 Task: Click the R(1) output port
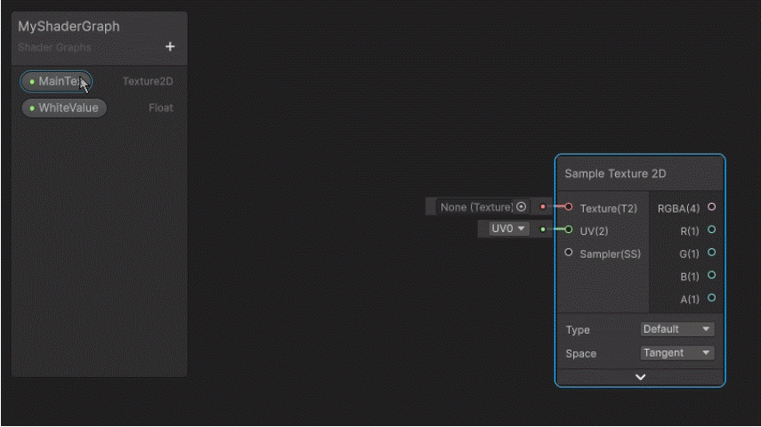point(711,230)
